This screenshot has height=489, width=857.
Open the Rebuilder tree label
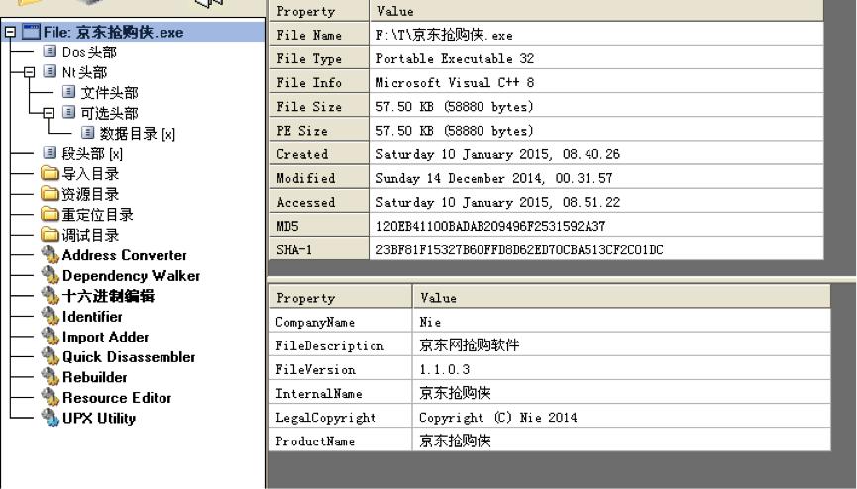(94, 377)
